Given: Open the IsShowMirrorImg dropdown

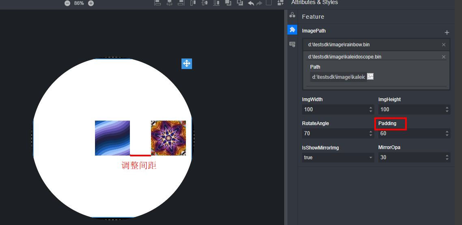Looking at the screenshot, I should point(338,157).
